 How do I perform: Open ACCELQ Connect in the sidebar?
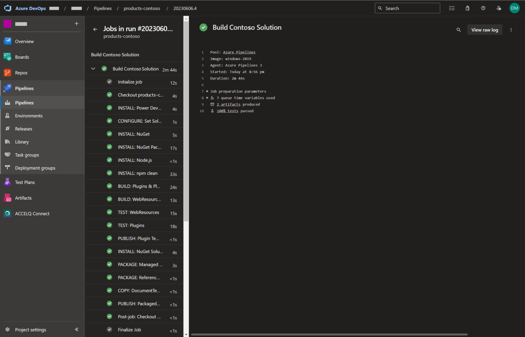42,214
